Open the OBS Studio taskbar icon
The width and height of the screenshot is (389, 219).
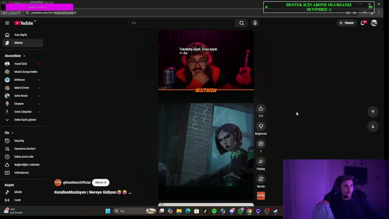point(267,211)
